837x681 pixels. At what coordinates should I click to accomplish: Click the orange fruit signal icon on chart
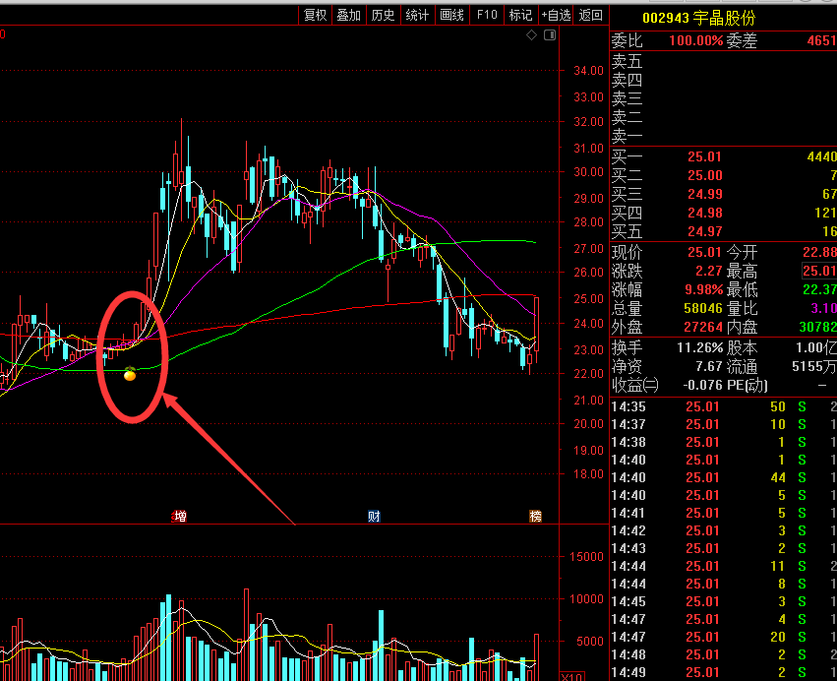130,373
